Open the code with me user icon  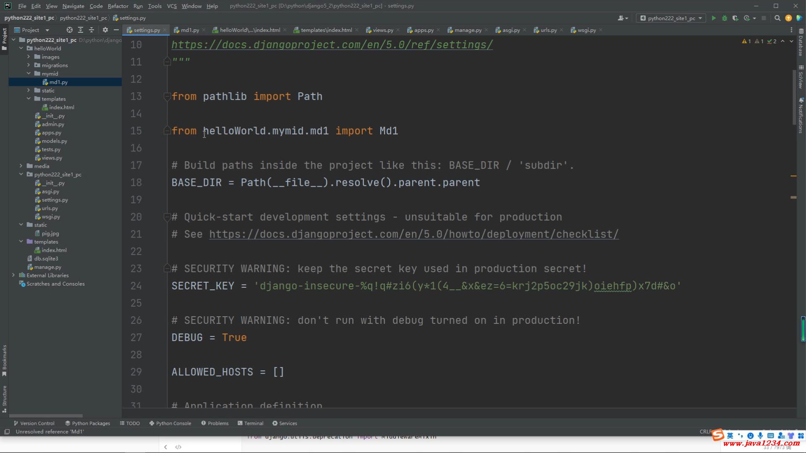pyautogui.click(x=623, y=18)
